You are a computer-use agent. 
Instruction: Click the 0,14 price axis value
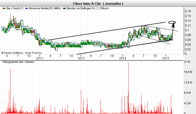[188, 21]
